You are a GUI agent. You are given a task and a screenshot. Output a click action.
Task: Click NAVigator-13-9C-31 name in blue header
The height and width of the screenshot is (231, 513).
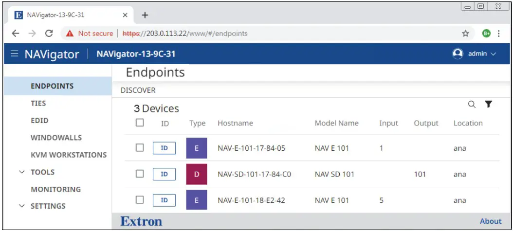tap(136, 54)
